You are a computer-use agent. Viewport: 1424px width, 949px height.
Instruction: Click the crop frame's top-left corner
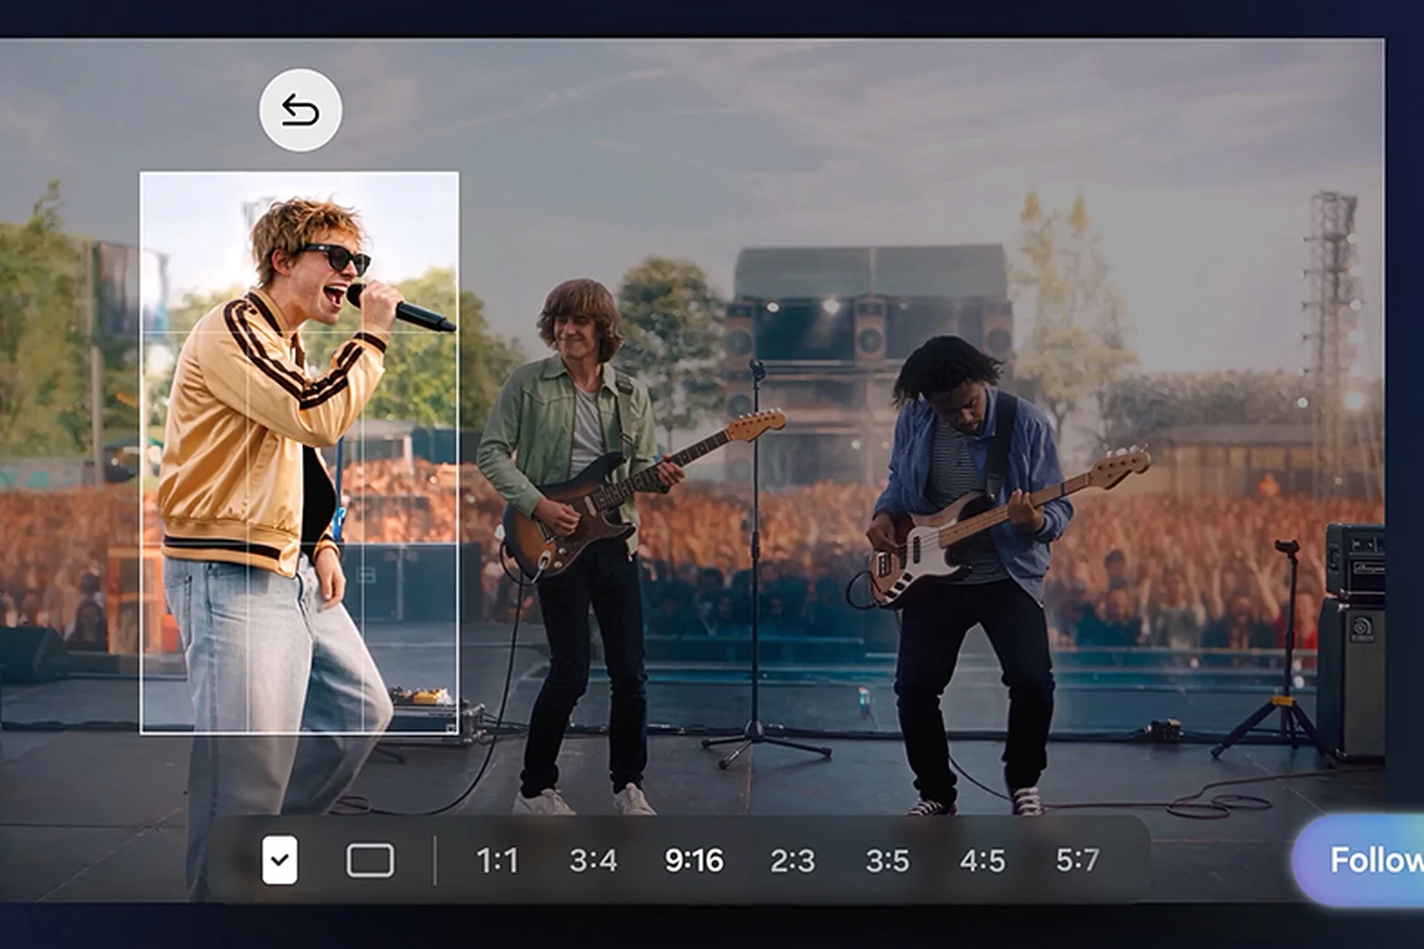(141, 173)
